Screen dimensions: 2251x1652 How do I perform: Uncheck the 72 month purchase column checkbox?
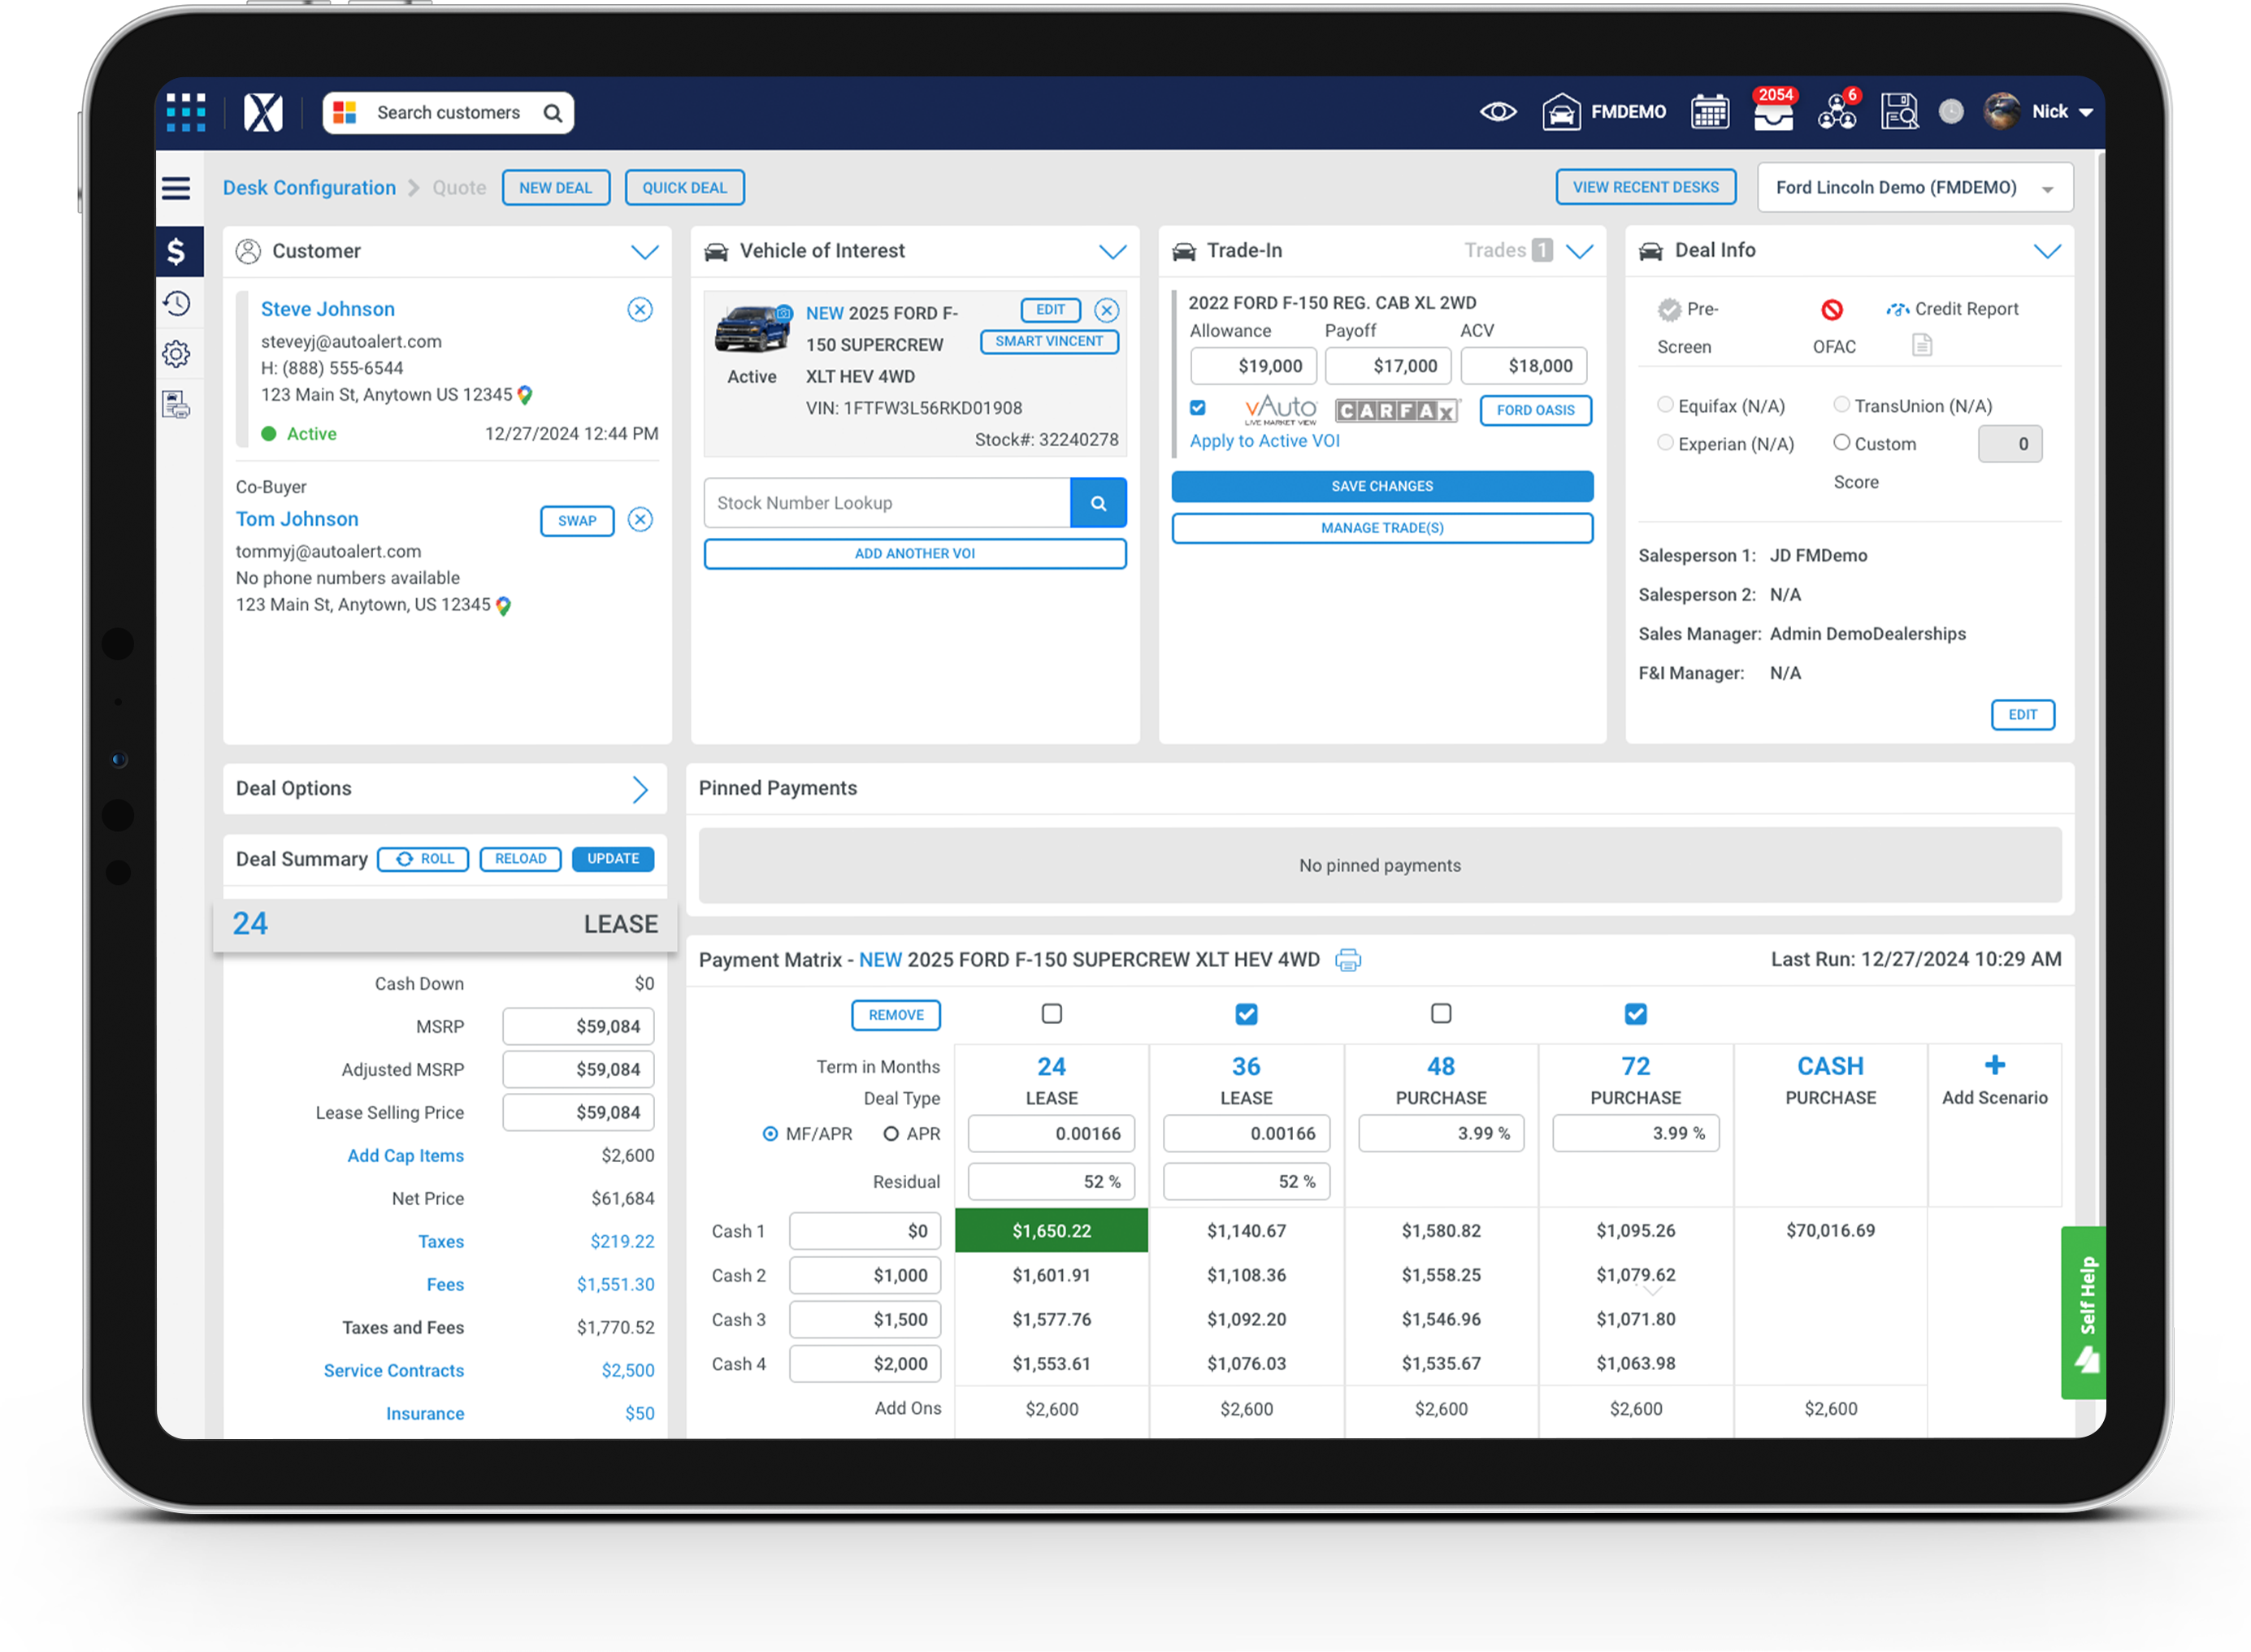(x=1635, y=1015)
